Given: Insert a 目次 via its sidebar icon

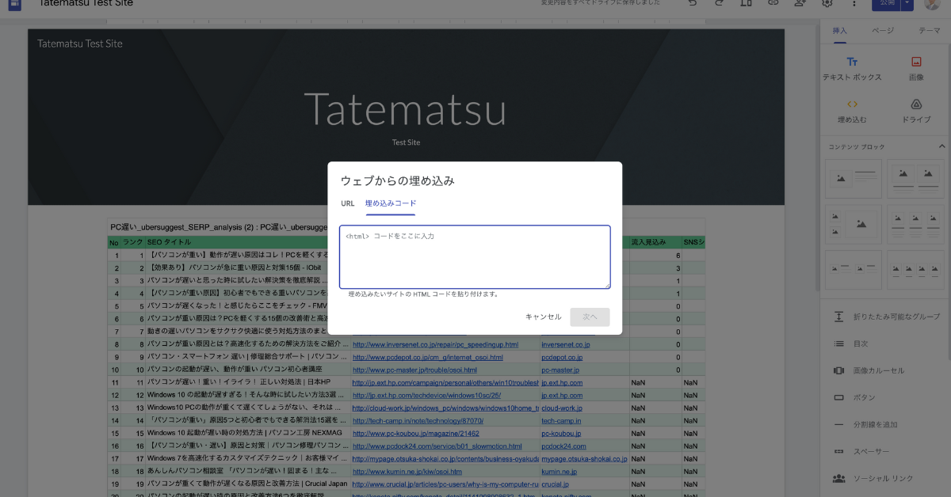Looking at the screenshot, I should pyautogui.click(x=840, y=342).
